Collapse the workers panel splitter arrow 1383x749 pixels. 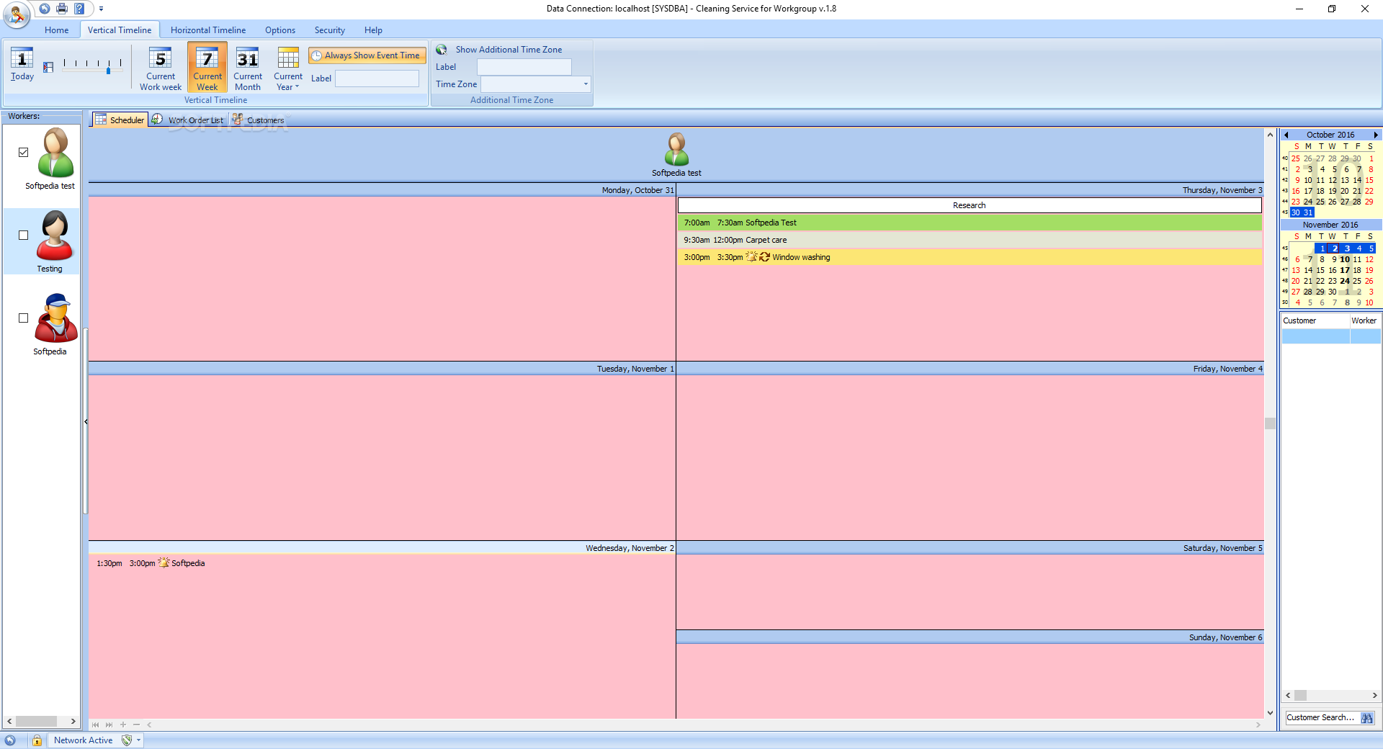point(86,421)
